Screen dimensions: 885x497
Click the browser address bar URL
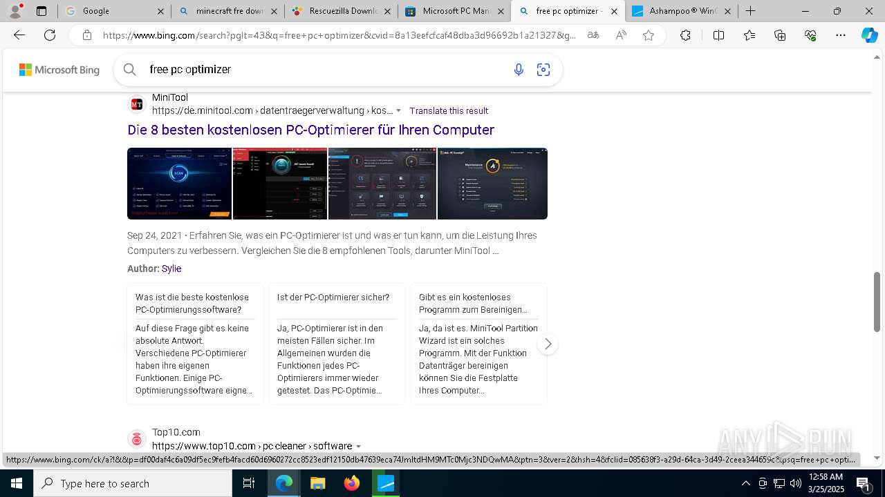(x=339, y=35)
